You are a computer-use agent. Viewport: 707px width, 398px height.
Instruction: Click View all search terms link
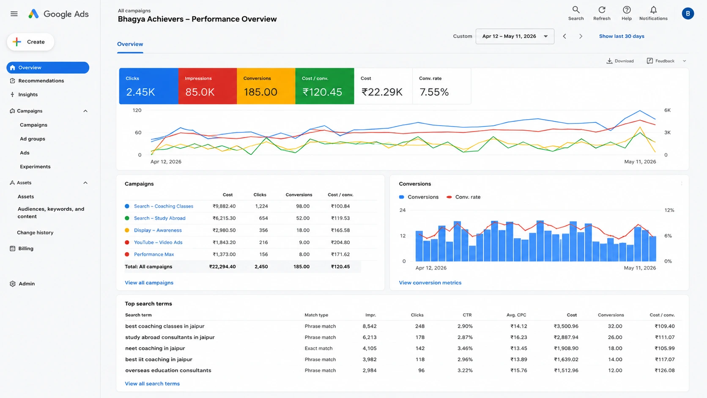pos(152,384)
